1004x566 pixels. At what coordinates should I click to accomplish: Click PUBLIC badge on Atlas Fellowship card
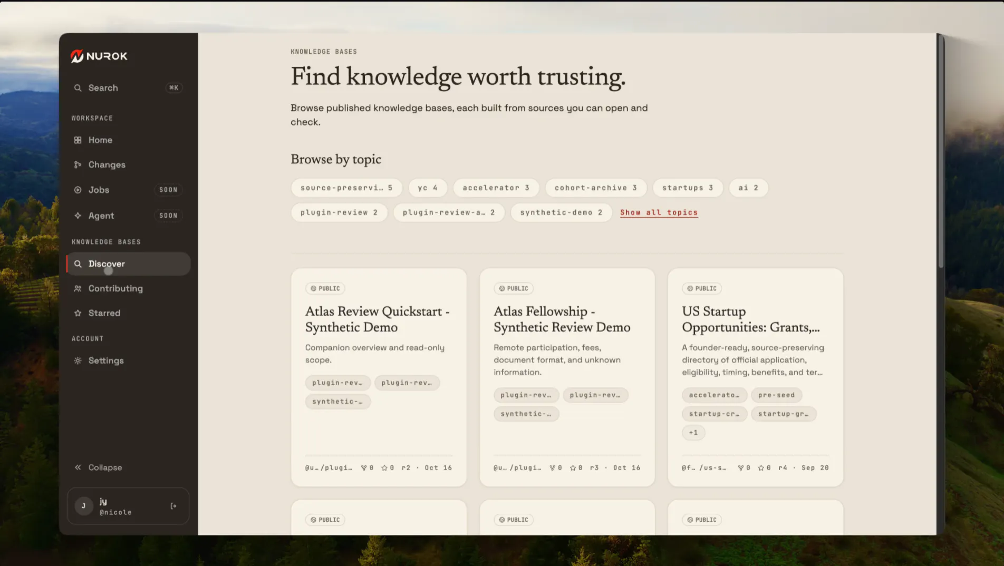pos(514,289)
